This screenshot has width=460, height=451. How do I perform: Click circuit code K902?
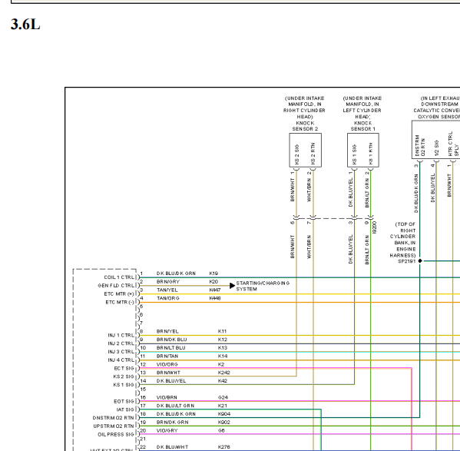[224, 423]
